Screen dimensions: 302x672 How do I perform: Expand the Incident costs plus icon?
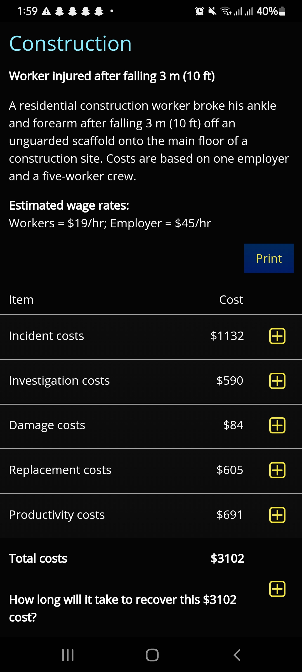point(277,336)
